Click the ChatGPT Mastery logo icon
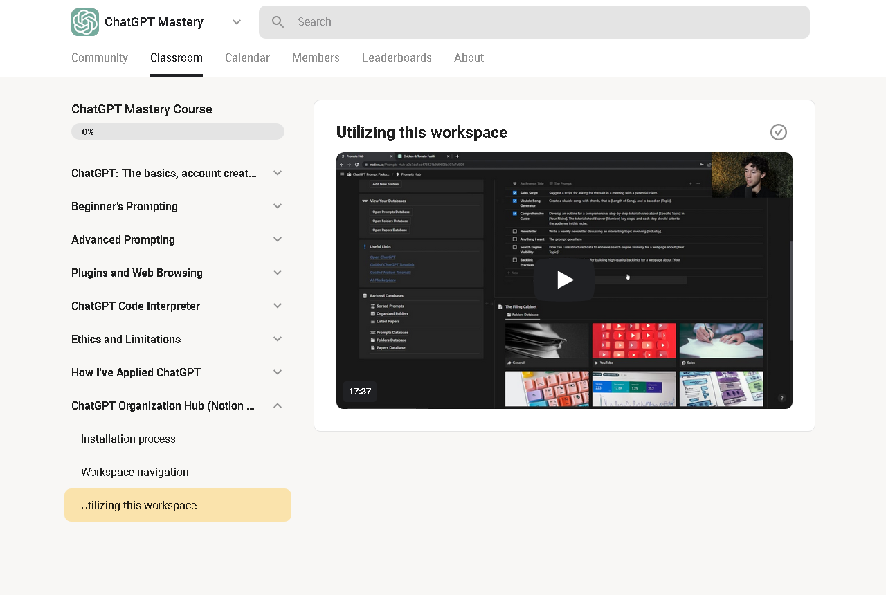The image size is (886, 595). pos(85,22)
